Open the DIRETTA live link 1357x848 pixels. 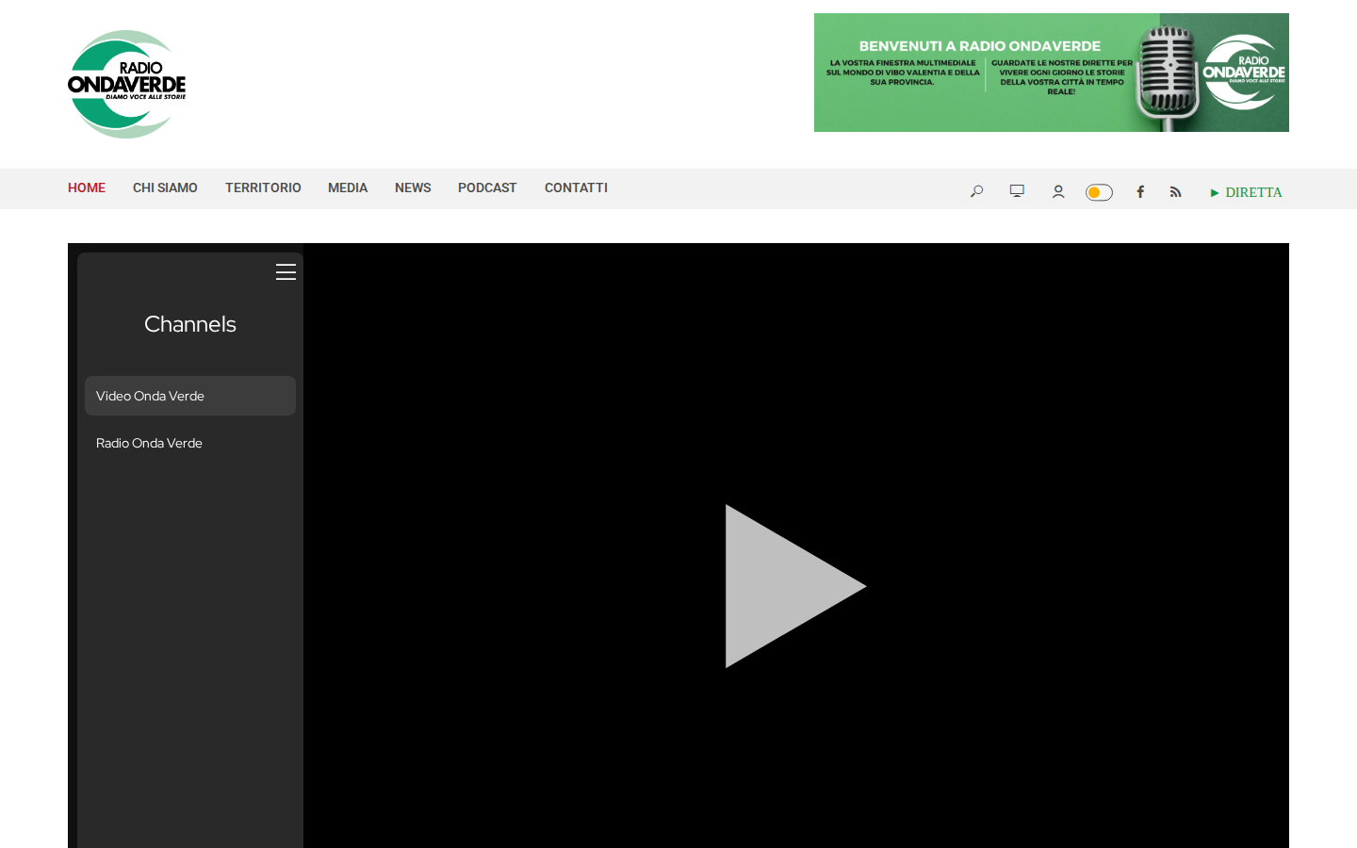tap(1246, 192)
